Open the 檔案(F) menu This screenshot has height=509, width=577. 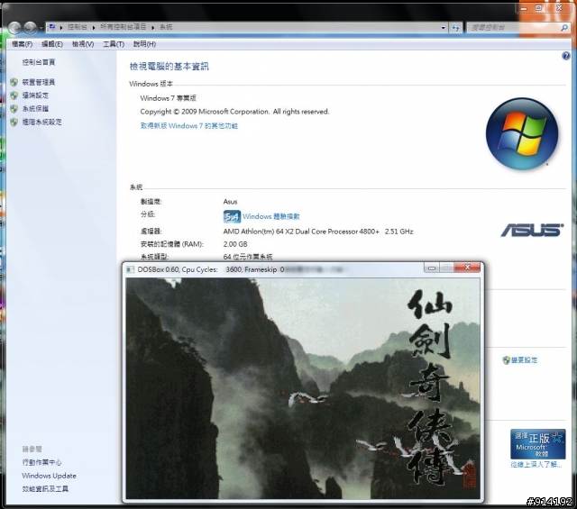[x=22, y=44]
